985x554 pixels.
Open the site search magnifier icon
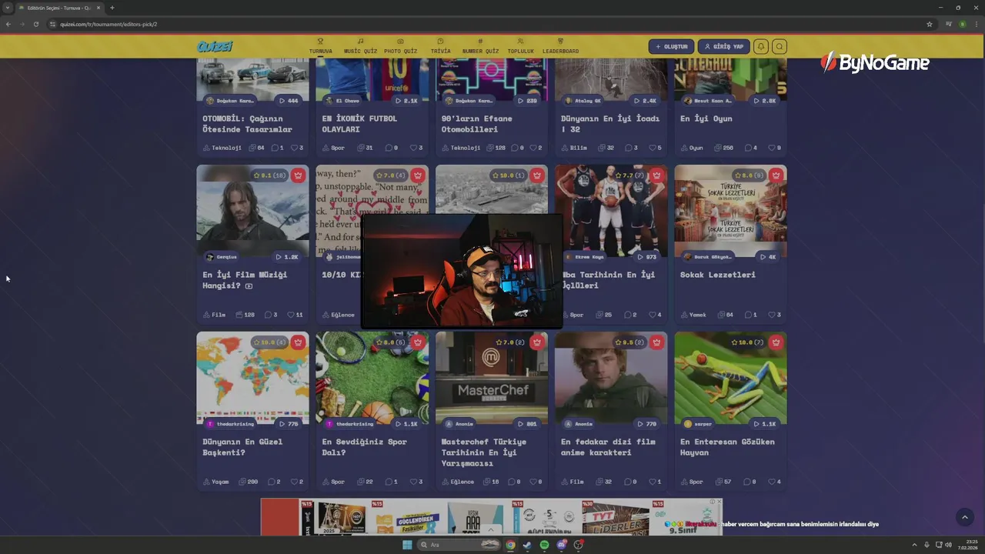pos(779,46)
